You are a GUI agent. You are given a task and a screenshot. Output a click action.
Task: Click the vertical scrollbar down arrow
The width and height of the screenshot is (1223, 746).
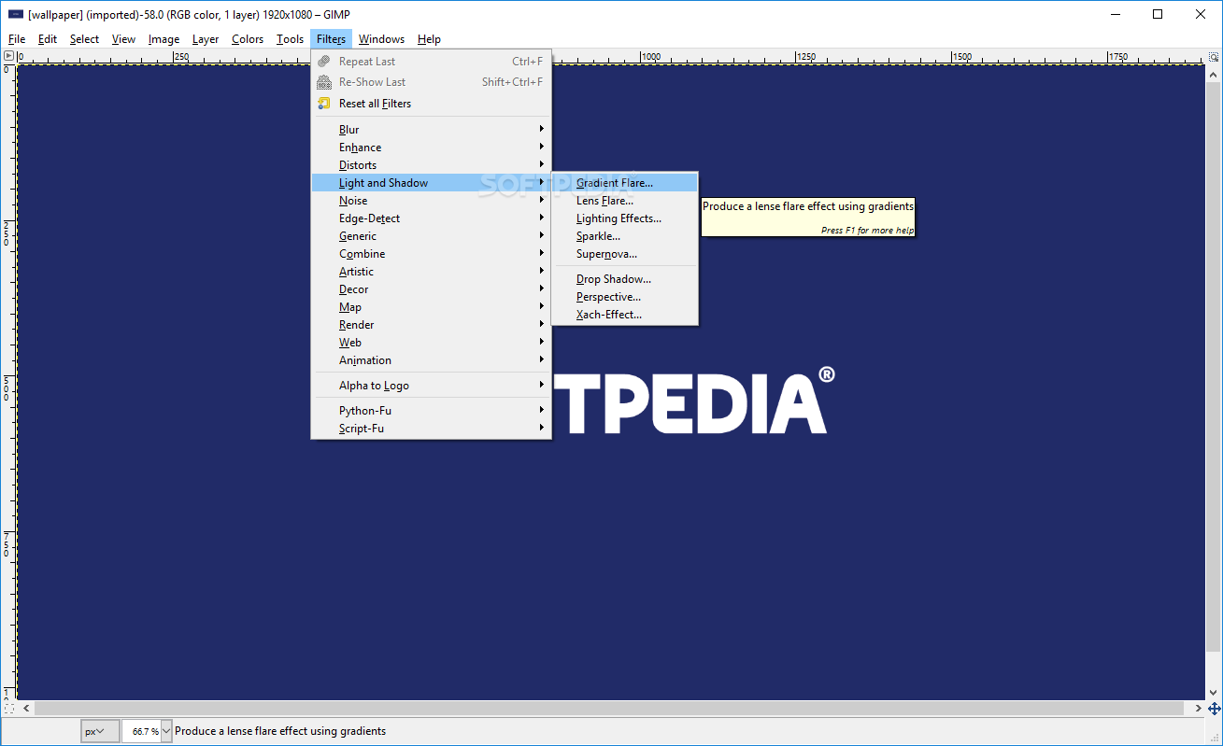[1215, 693]
